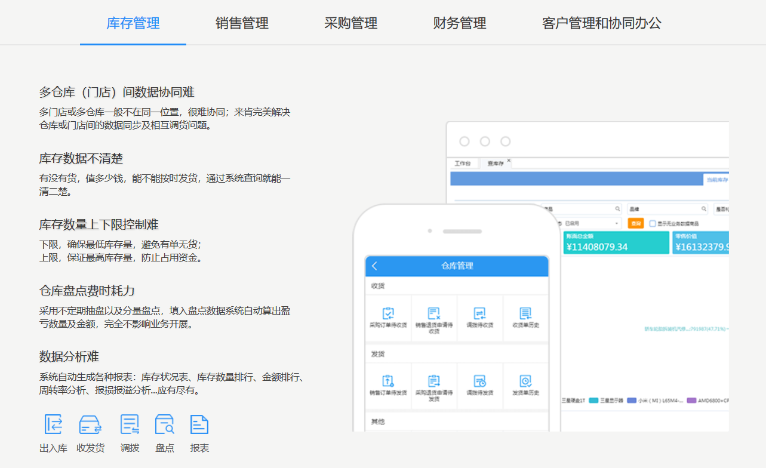Click the purple AMD6800 legend color dot
This screenshot has width=766, height=468.
(x=691, y=401)
